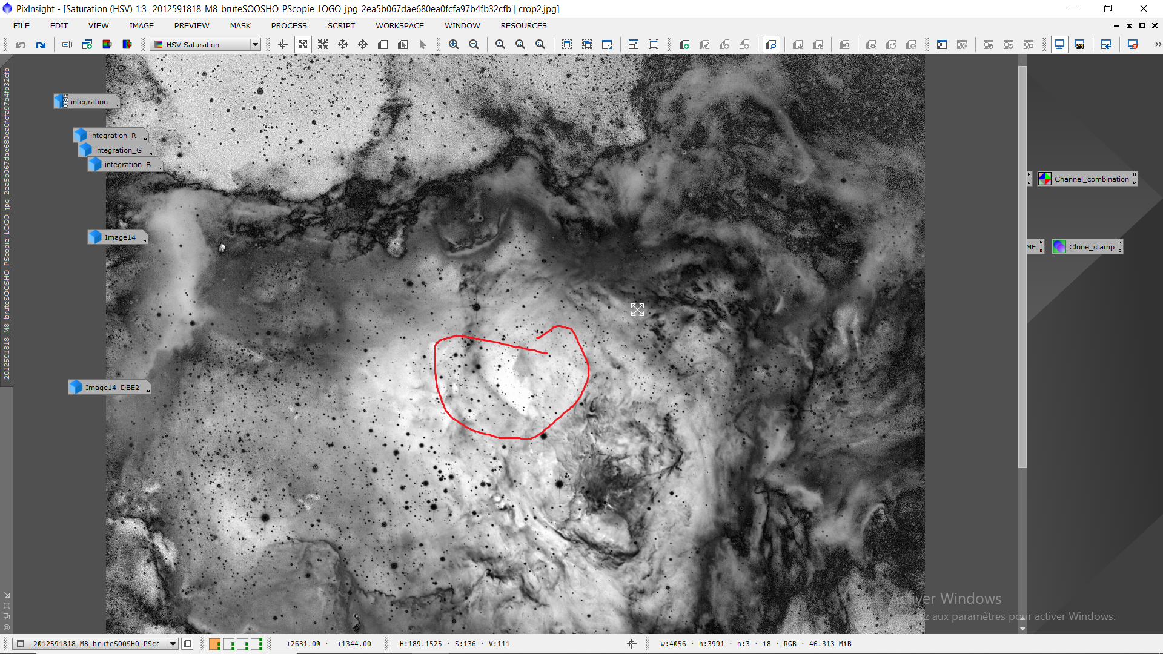Open the PROCESS menu
Viewport: 1163px width, 654px height.
click(289, 25)
